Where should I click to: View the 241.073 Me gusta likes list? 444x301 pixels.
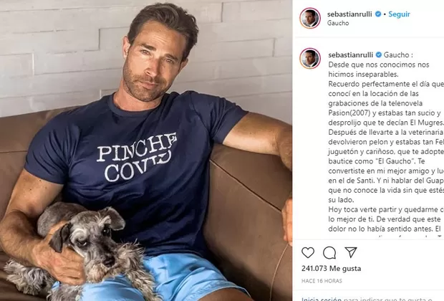click(x=332, y=268)
